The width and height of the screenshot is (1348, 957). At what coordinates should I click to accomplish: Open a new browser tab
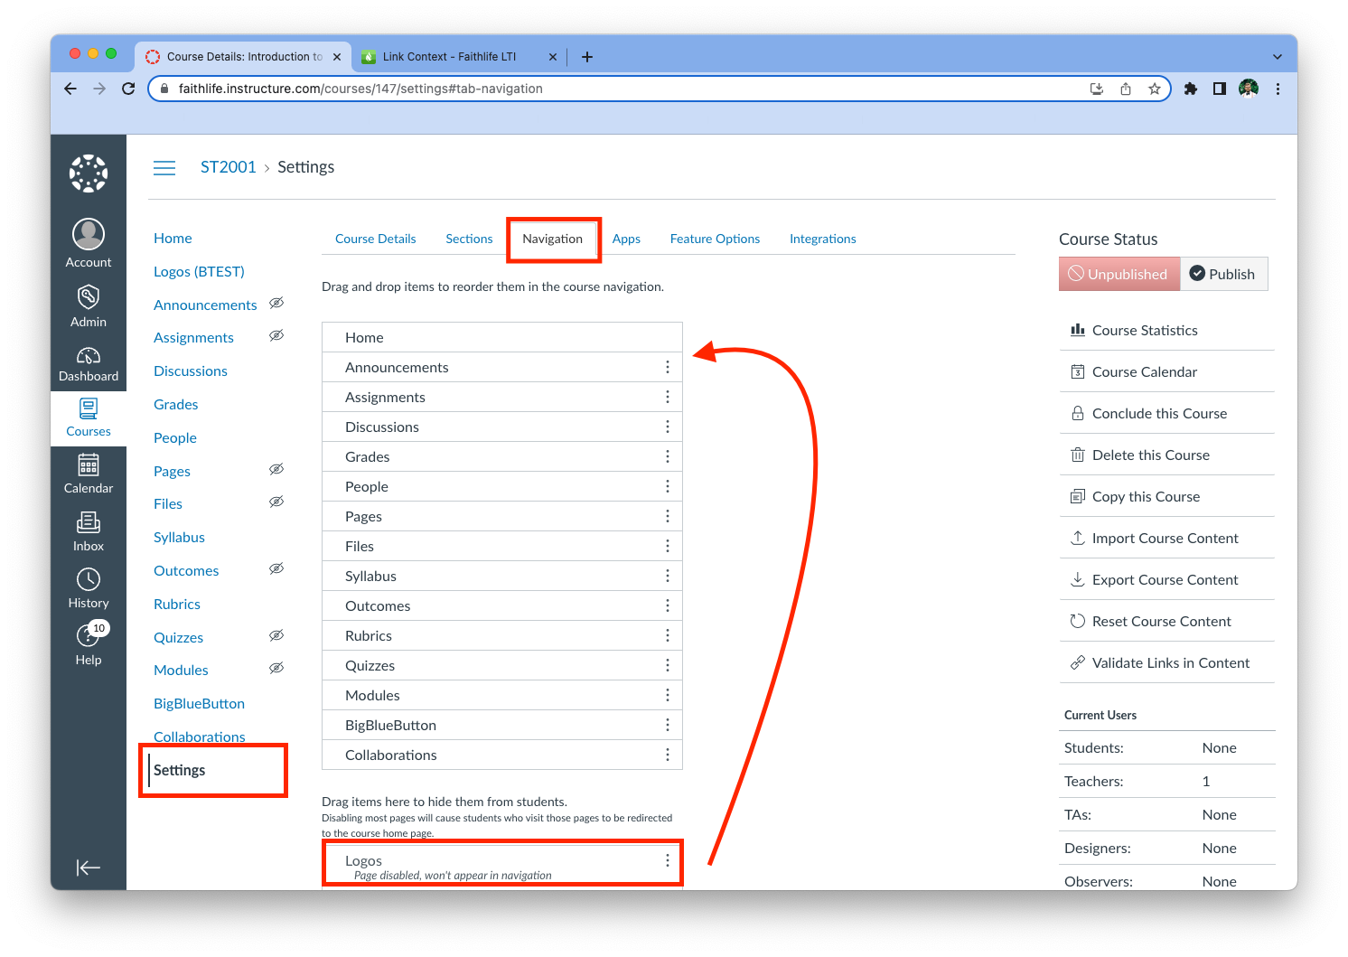tap(587, 57)
